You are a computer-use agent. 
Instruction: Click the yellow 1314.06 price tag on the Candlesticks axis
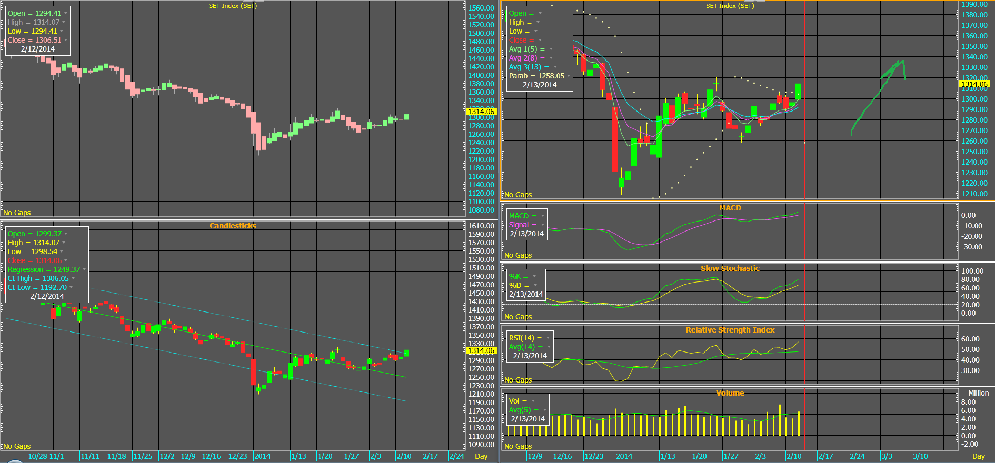point(481,350)
